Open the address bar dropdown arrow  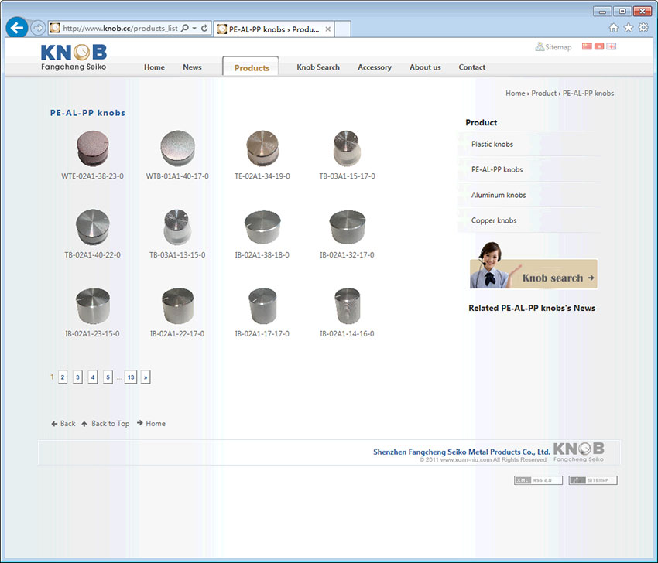click(194, 29)
